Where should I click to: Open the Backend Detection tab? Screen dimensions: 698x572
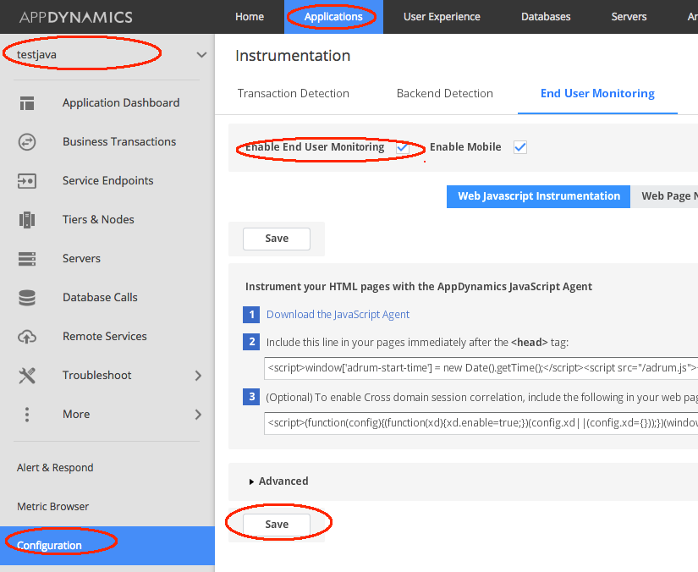pos(444,94)
